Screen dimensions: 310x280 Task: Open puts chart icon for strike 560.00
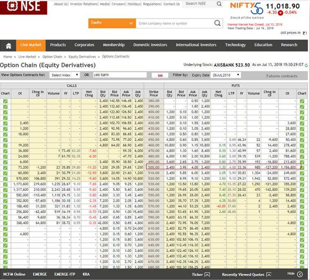pos(302,201)
